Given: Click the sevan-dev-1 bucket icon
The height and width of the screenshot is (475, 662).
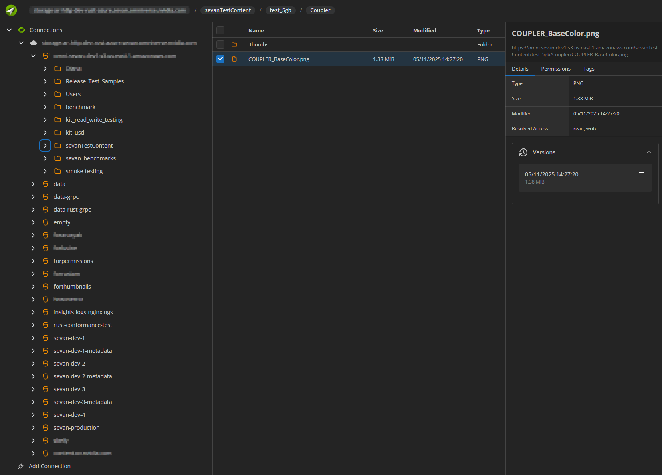Looking at the screenshot, I should [46, 338].
